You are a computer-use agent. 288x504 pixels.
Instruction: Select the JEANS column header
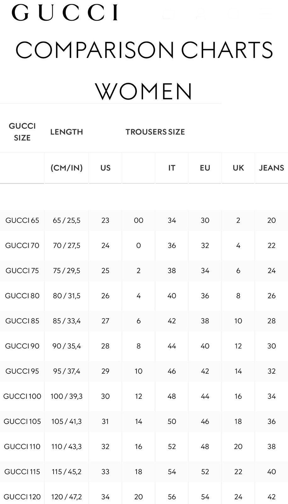[x=271, y=168]
